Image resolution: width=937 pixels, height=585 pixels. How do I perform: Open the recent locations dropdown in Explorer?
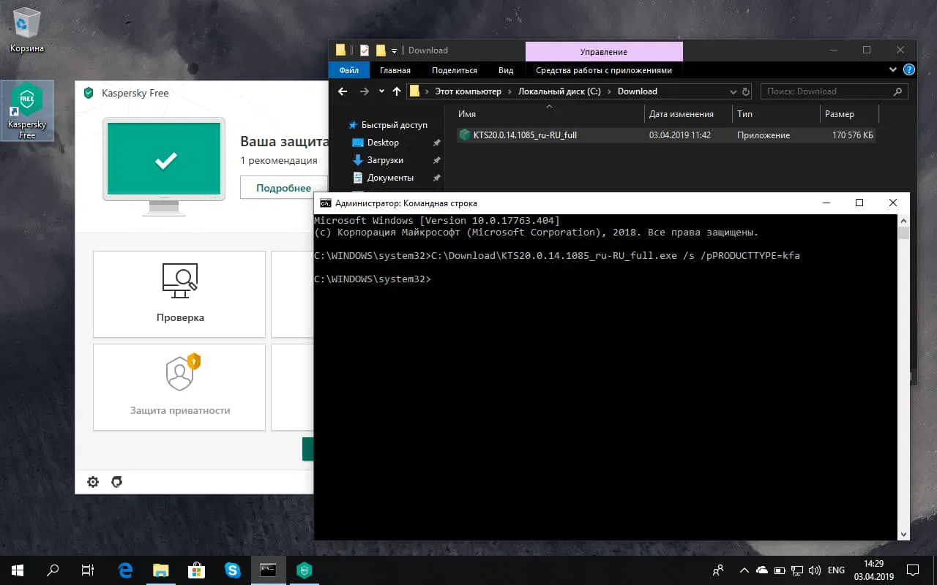[x=381, y=91]
